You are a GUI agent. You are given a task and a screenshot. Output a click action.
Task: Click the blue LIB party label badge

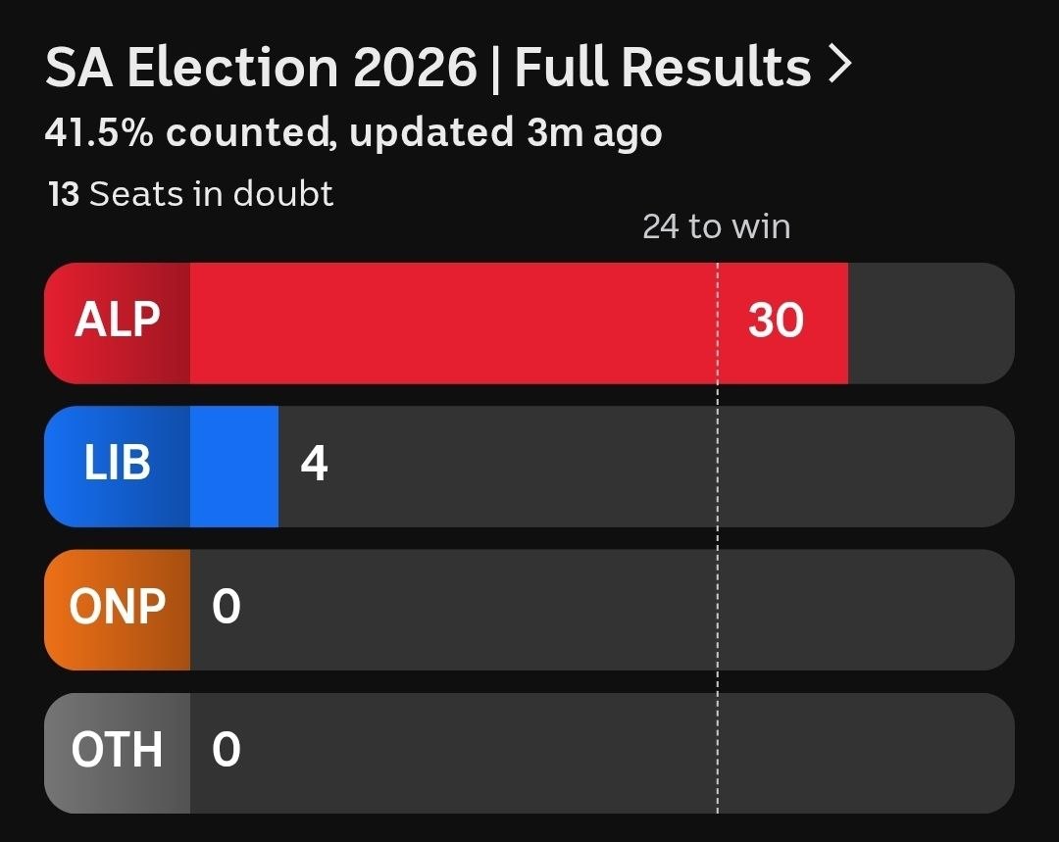point(118,465)
